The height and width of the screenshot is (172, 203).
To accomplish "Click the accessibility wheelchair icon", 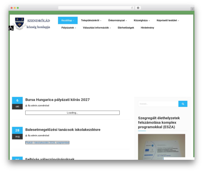I will (11, 28).
